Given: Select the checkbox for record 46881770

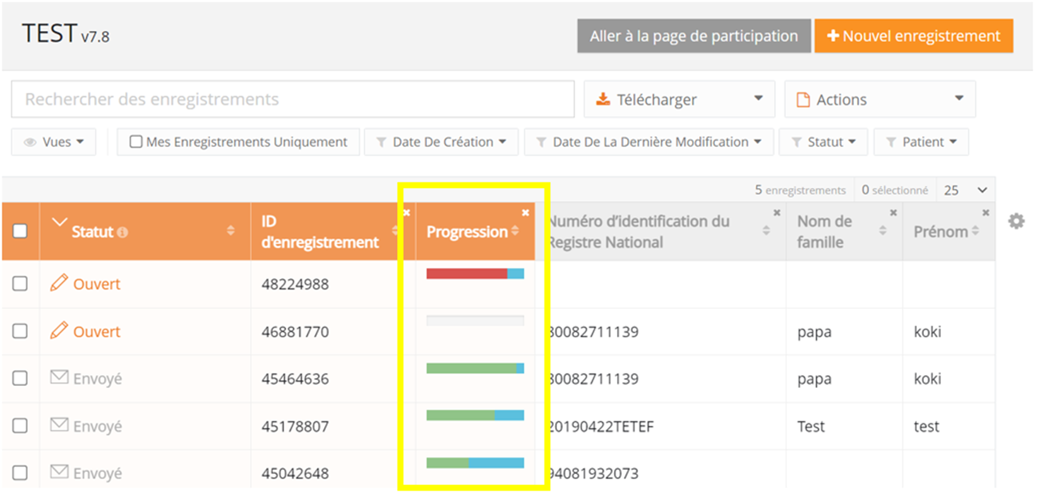Looking at the screenshot, I should [x=20, y=331].
